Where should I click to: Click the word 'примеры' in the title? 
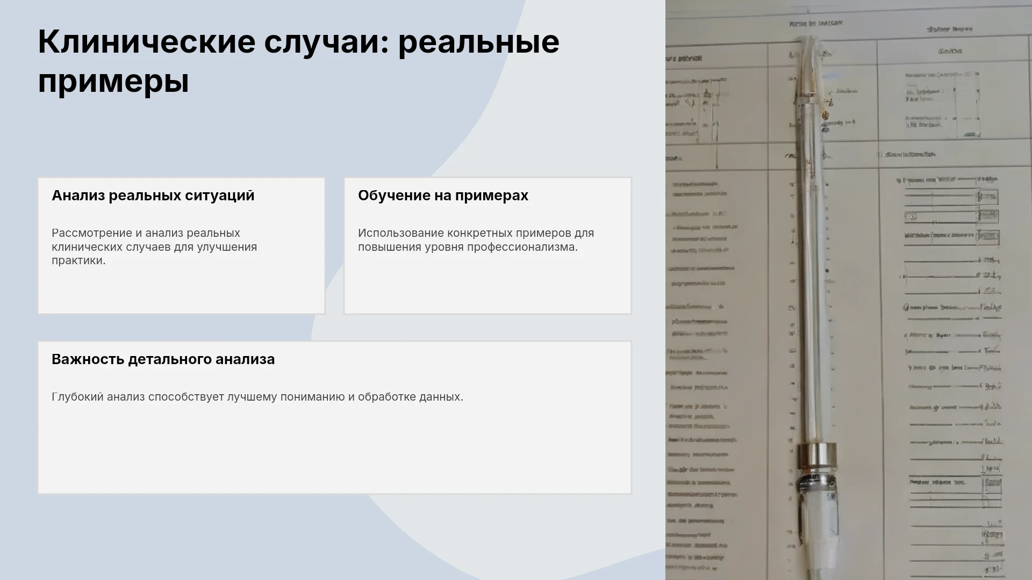pos(113,82)
